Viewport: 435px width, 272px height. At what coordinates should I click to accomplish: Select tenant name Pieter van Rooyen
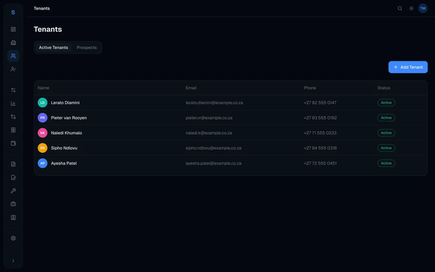tap(69, 118)
